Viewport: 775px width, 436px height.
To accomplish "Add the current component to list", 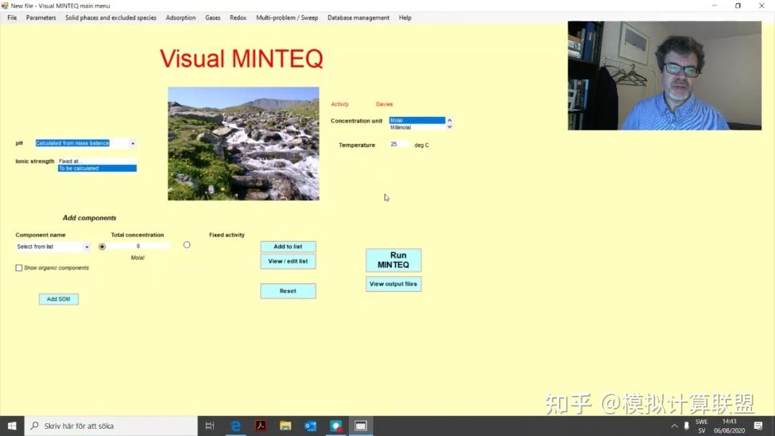I will pyautogui.click(x=288, y=246).
